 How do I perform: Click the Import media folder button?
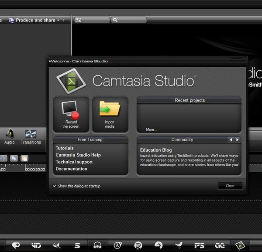tap(110, 114)
